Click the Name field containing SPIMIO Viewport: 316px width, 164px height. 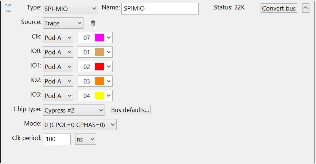click(x=160, y=9)
